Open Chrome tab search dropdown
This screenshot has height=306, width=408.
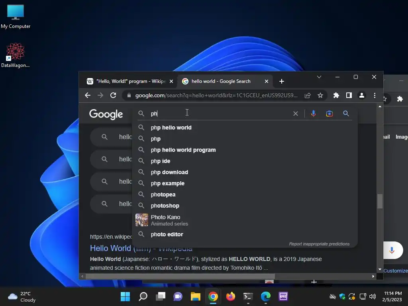319,77
